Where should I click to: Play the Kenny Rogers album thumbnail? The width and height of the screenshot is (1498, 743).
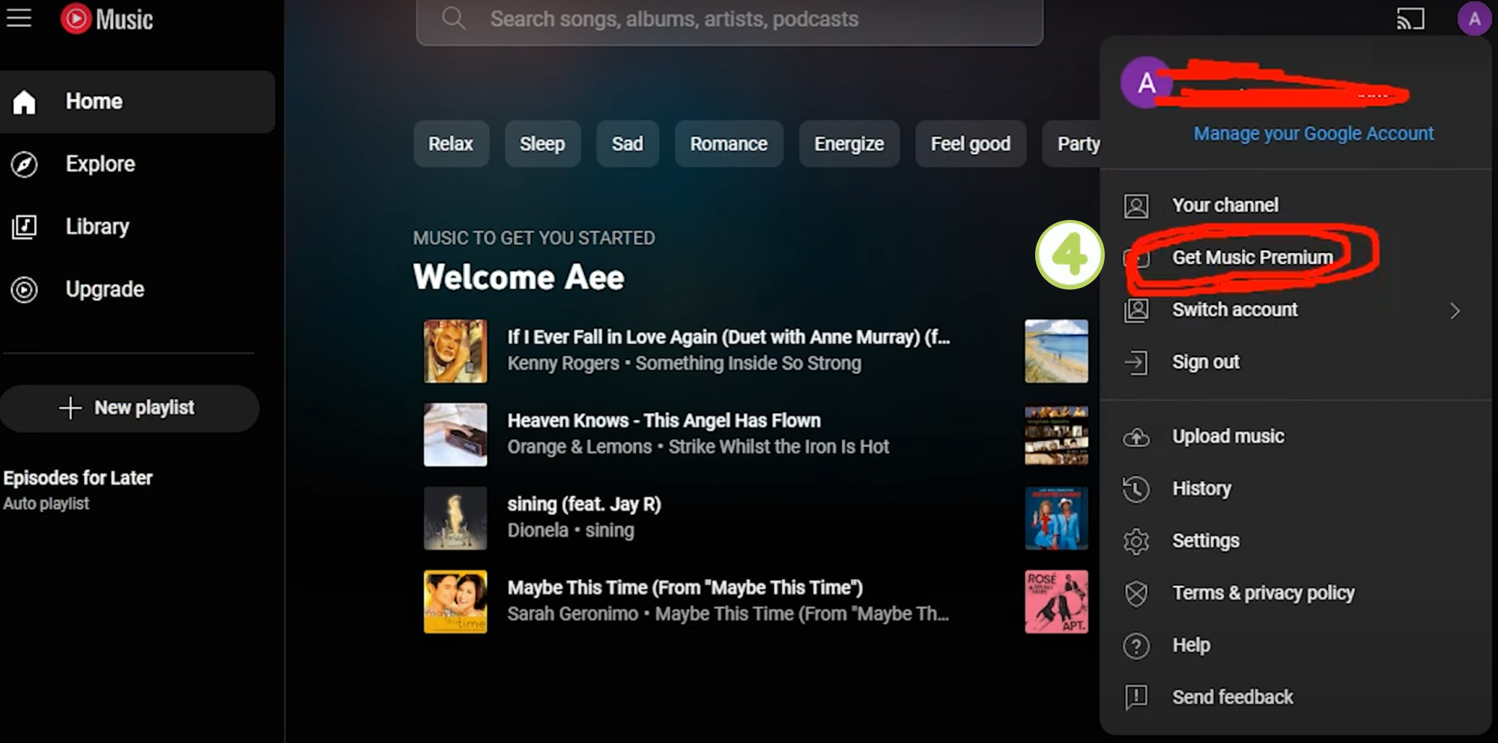click(455, 351)
